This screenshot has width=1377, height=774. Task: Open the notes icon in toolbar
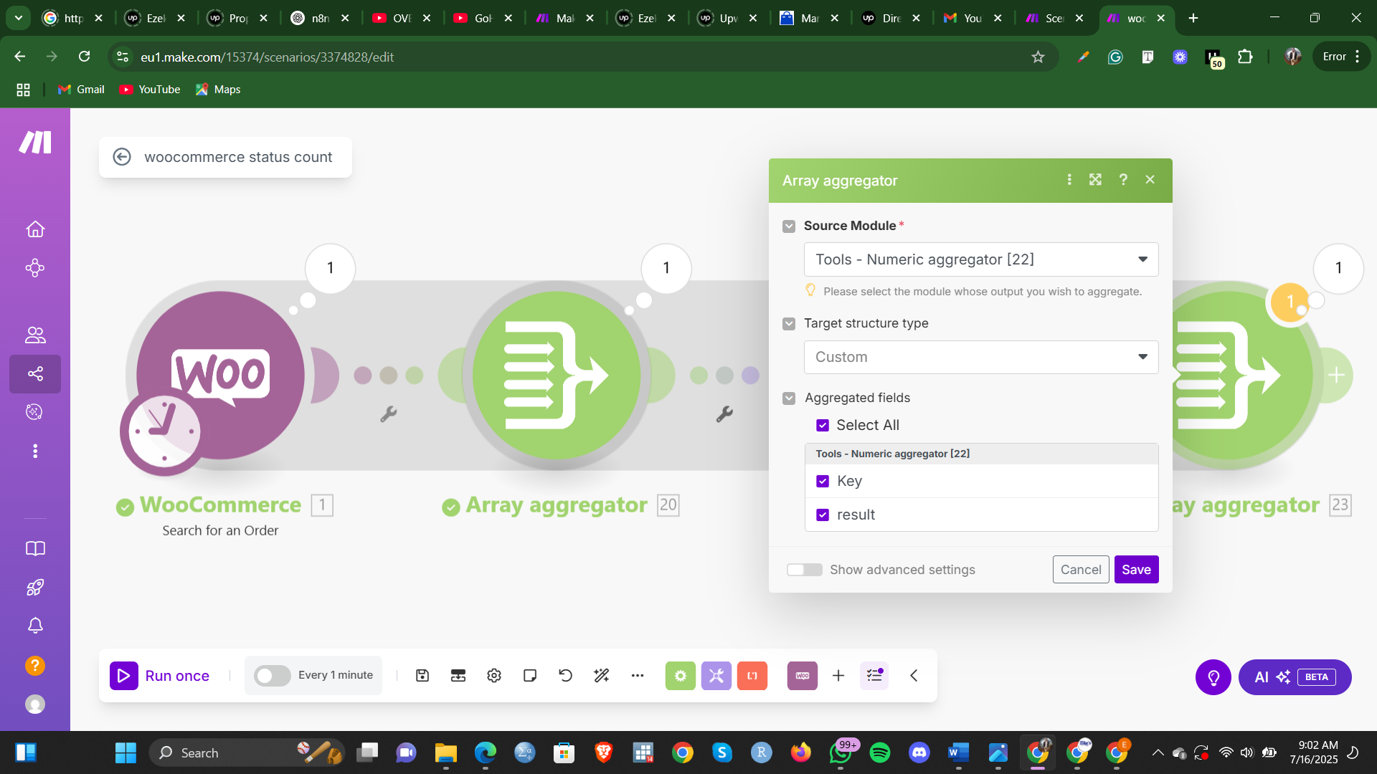[x=530, y=676]
